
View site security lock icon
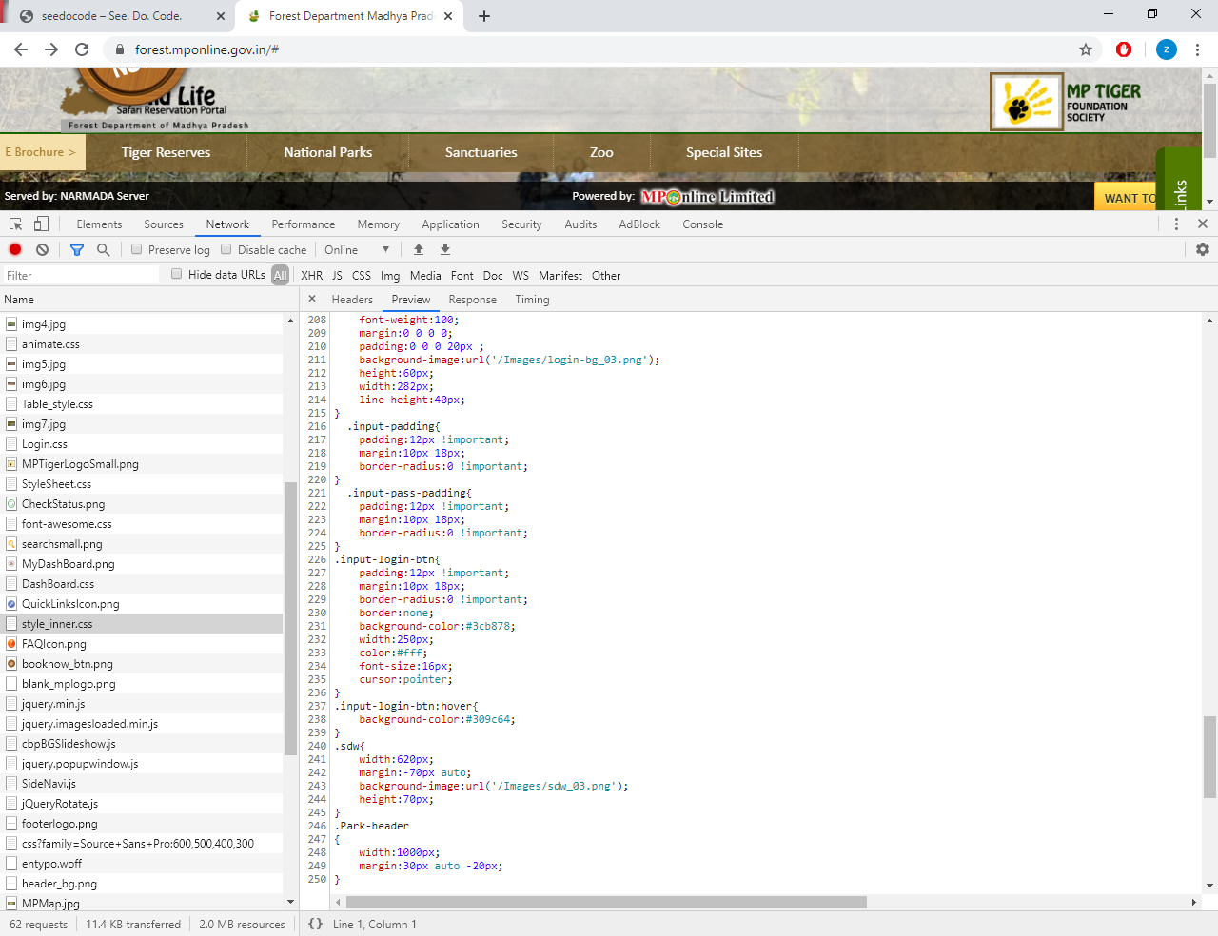[120, 49]
